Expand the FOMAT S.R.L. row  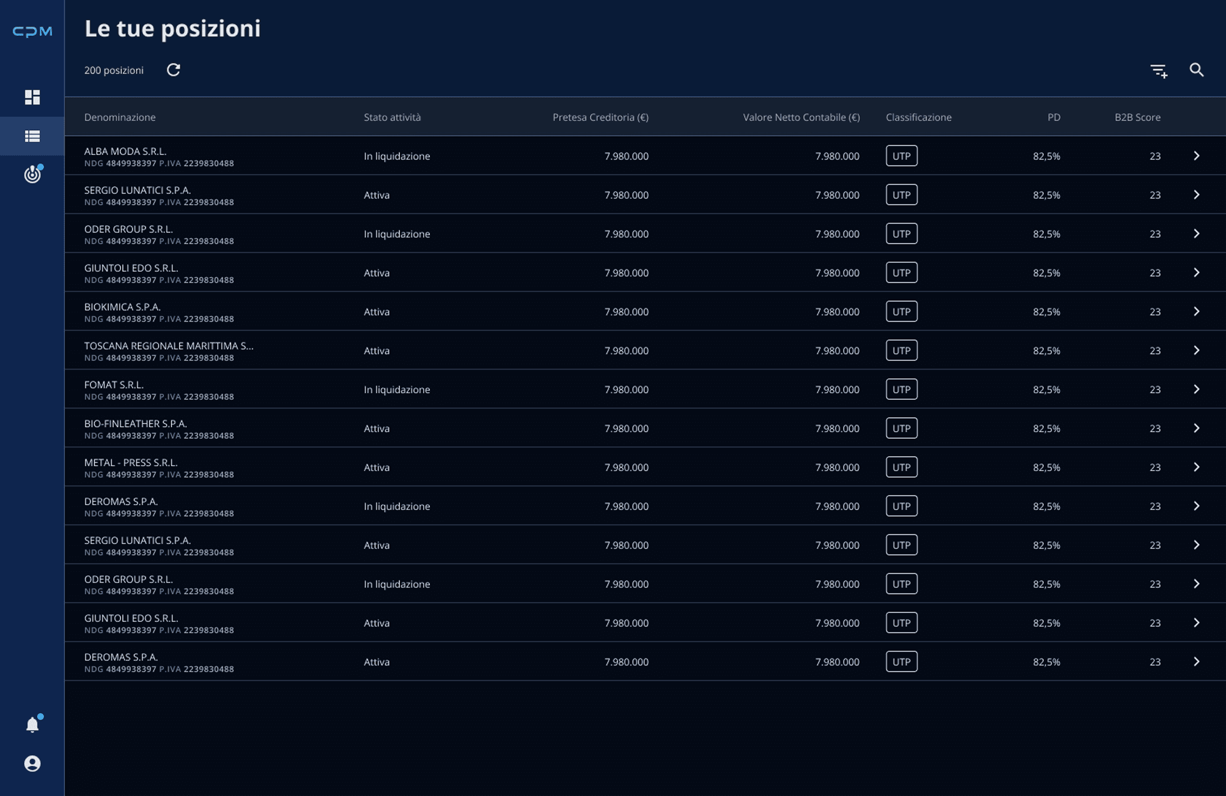pos(1197,389)
